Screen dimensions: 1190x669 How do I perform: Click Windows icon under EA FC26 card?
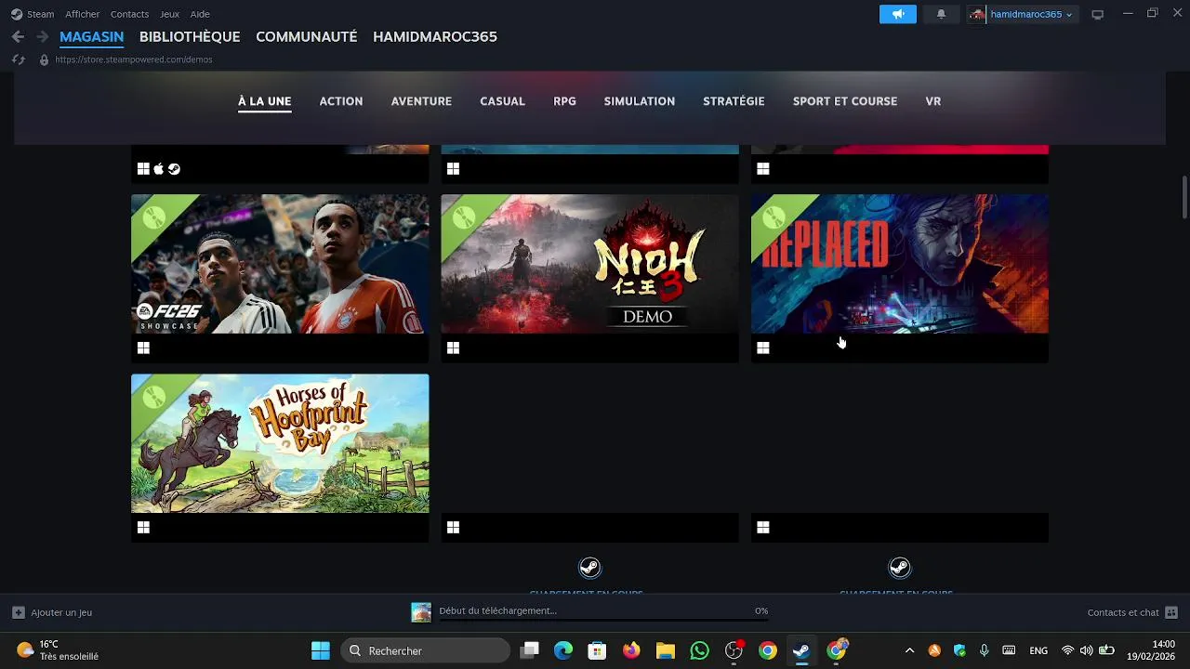tap(143, 348)
